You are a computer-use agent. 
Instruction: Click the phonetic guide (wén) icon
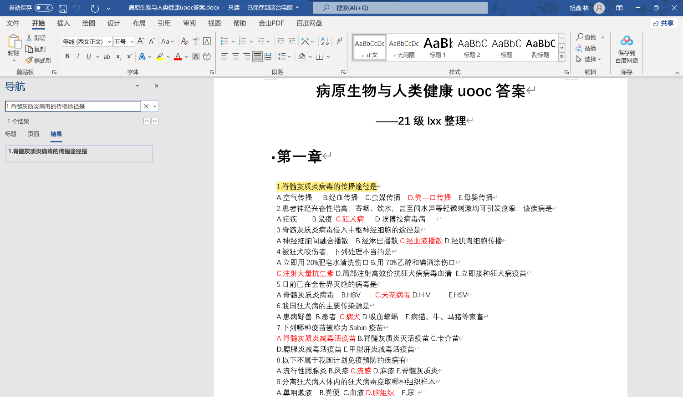pos(196,41)
